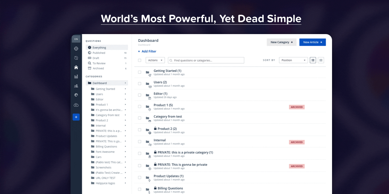Click the circular icon below EN
This screenshot has height=194, width=389.
click(76, 48)
